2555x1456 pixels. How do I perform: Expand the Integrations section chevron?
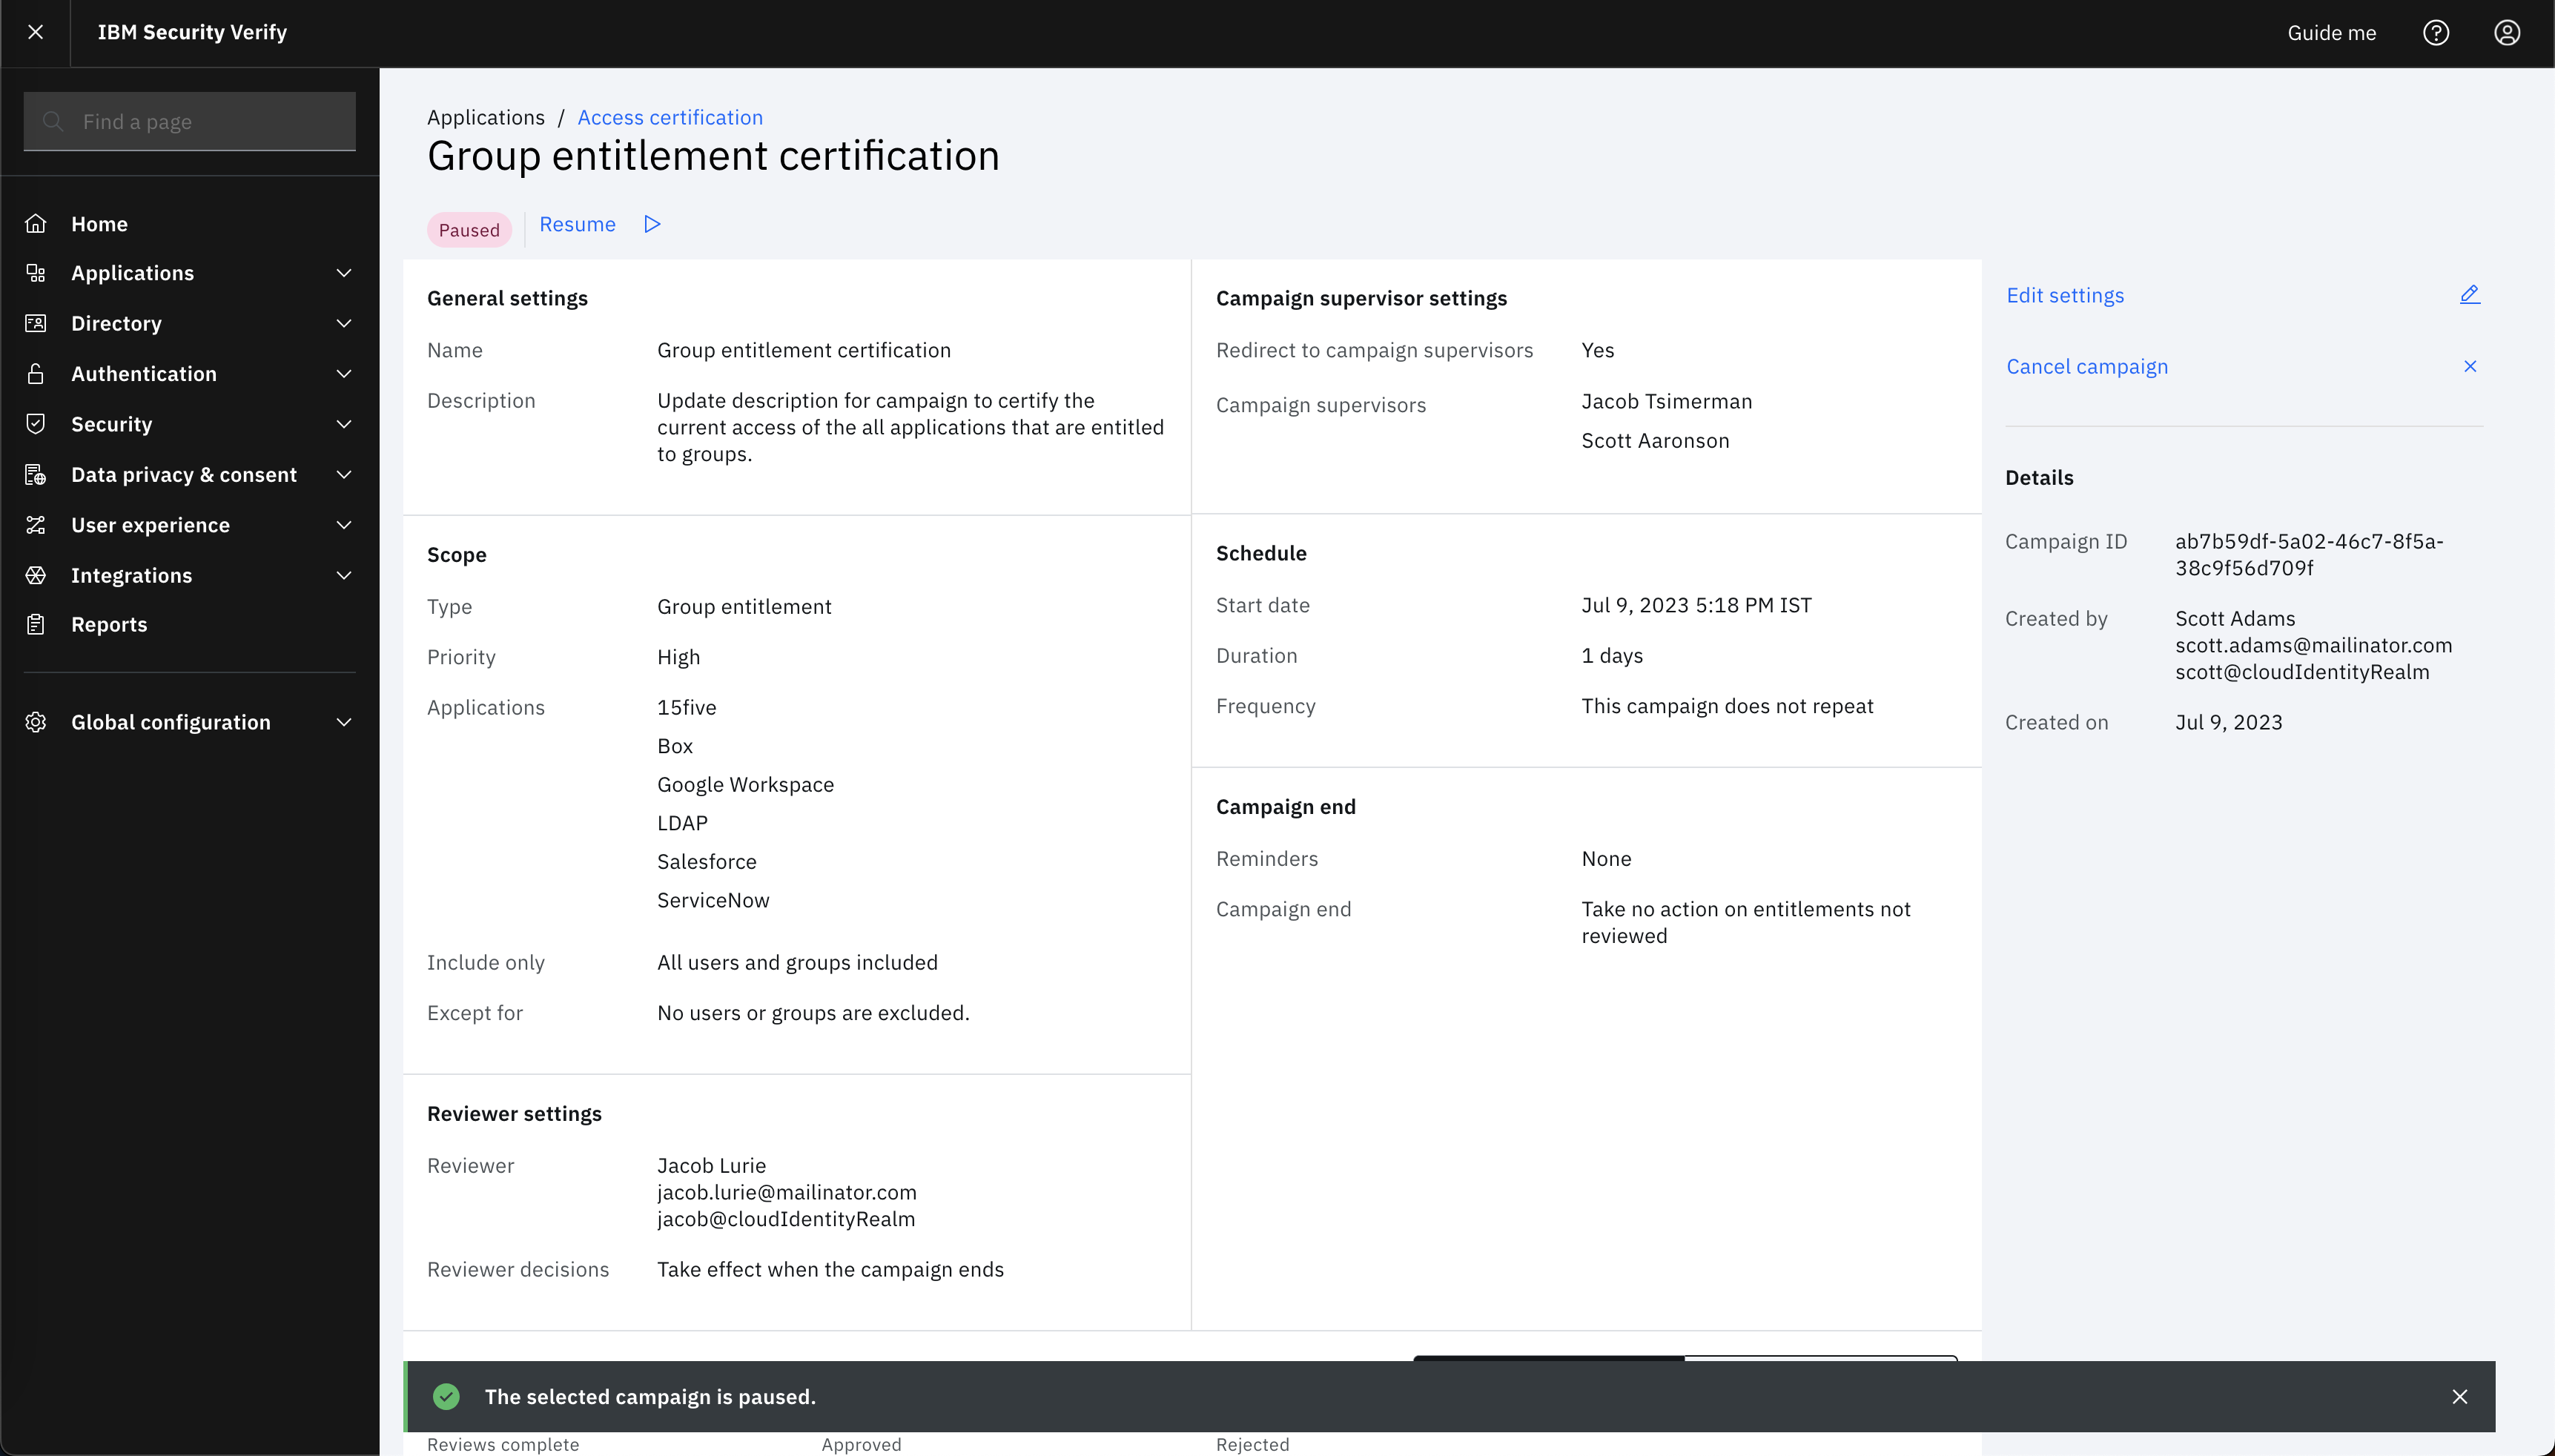pyautogui.click(x=344, y=575)
